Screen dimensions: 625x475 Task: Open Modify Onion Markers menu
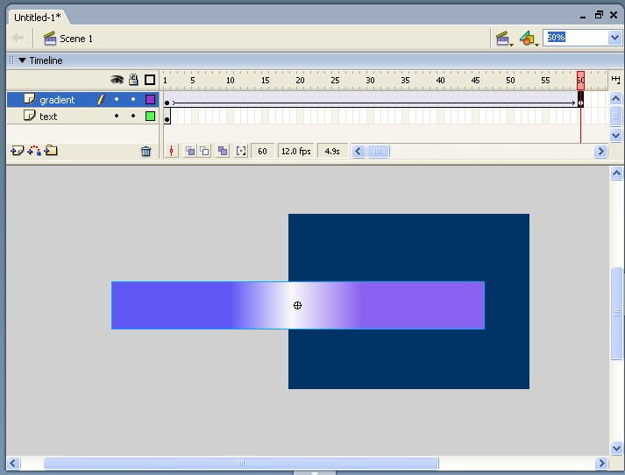click(241, 151)
